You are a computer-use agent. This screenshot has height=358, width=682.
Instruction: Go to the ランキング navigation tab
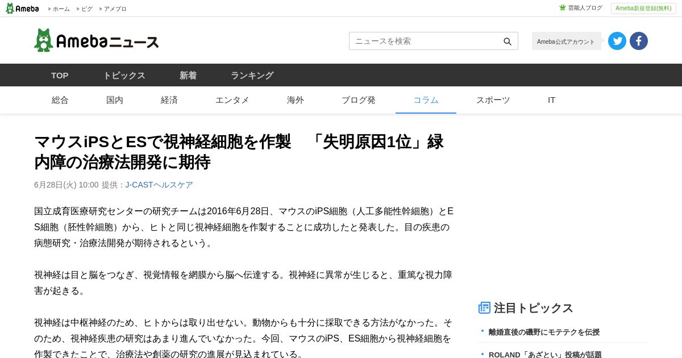(252, 75)
